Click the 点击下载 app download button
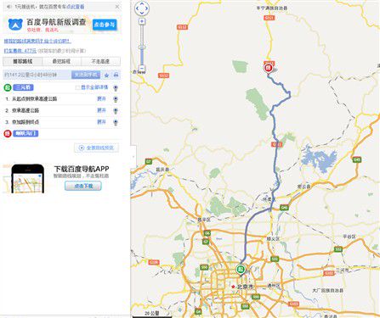Image resolution: width=380 pixels, height=318 pixels. [83, 186]
